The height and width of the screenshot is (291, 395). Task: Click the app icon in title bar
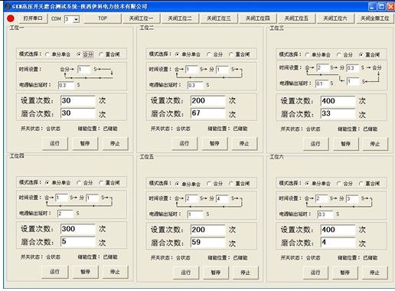click(8, 6)
